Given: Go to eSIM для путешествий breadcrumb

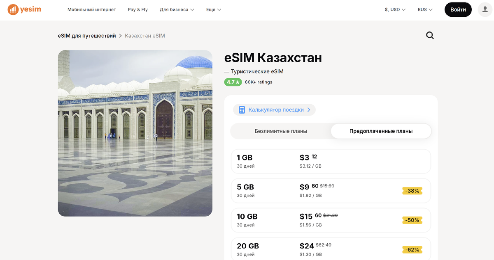Looking at the screenshot, I should (x=87, y=36).
